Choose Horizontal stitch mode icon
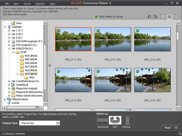The width and height of the screenshot is (182, 136). 103,120
